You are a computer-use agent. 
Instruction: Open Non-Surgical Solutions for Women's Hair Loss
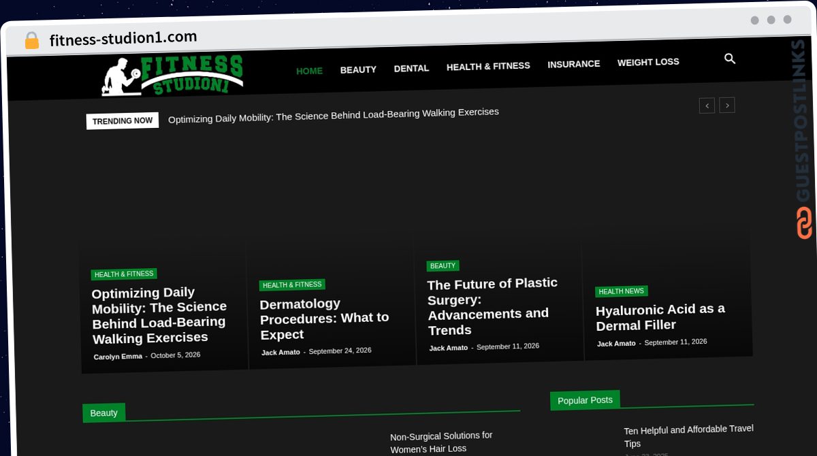[x=441, y=442]
